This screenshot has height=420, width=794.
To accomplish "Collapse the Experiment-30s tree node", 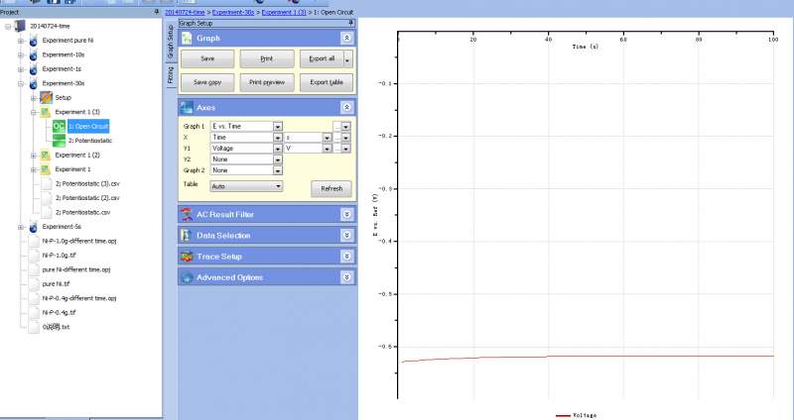I will tap(21, 83).
